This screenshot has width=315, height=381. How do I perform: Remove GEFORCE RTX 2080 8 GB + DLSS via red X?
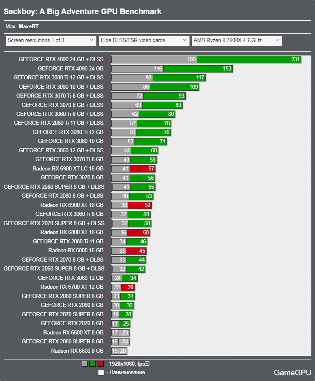[106, 196]
